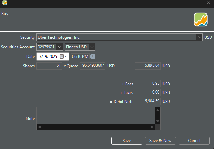Image resolution: width=214 pixels, height=149 pixels.
Task: Click the Cancel button
Action: pos(194,140)
